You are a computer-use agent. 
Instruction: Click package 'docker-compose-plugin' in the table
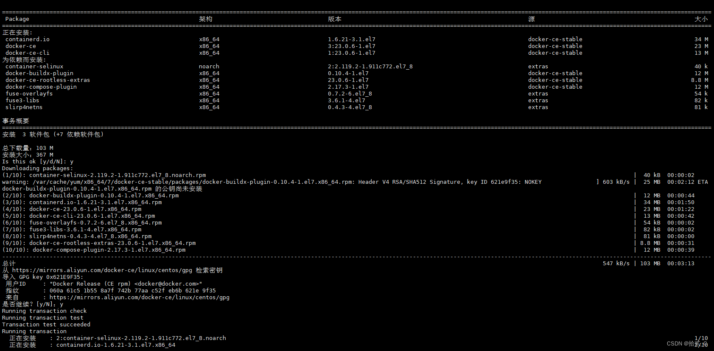(x=41, y=87)
